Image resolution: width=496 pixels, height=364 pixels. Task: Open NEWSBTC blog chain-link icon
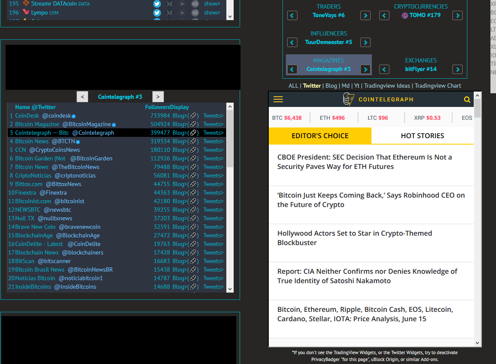193,210
